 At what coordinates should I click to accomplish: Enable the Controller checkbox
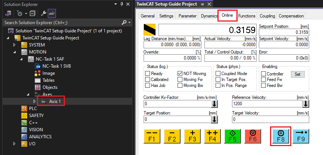point(263,74)
